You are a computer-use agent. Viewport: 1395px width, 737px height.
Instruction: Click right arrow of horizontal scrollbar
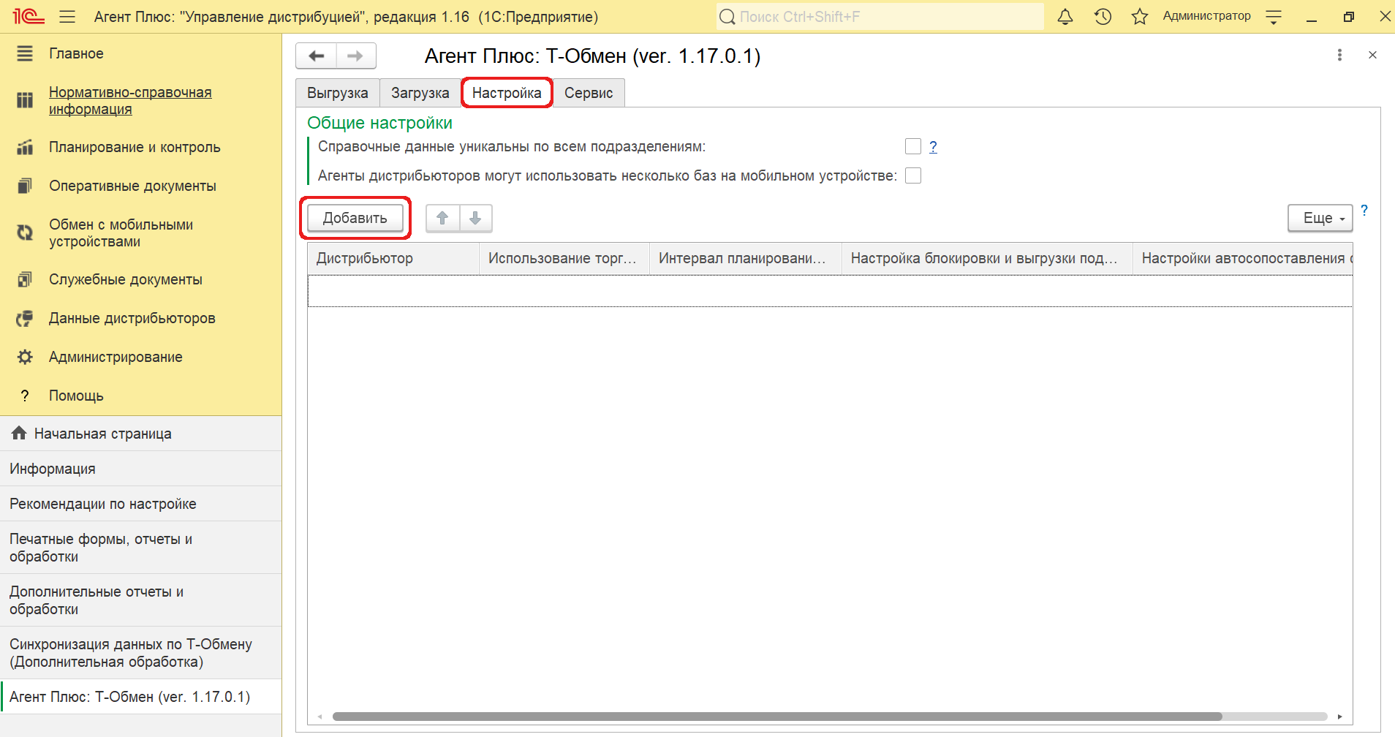pyautogui.click(x=1339, y=717)
